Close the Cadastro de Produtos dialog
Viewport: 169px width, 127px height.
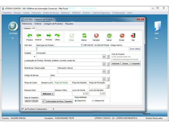click(x=140, y=19)
